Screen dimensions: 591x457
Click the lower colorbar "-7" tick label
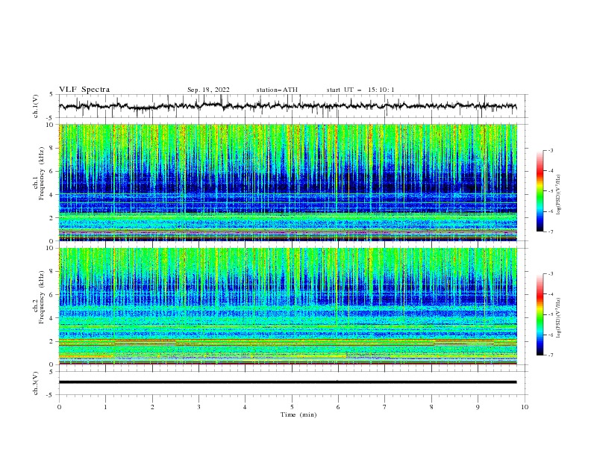pyautogui.click(x=551, y=355)
